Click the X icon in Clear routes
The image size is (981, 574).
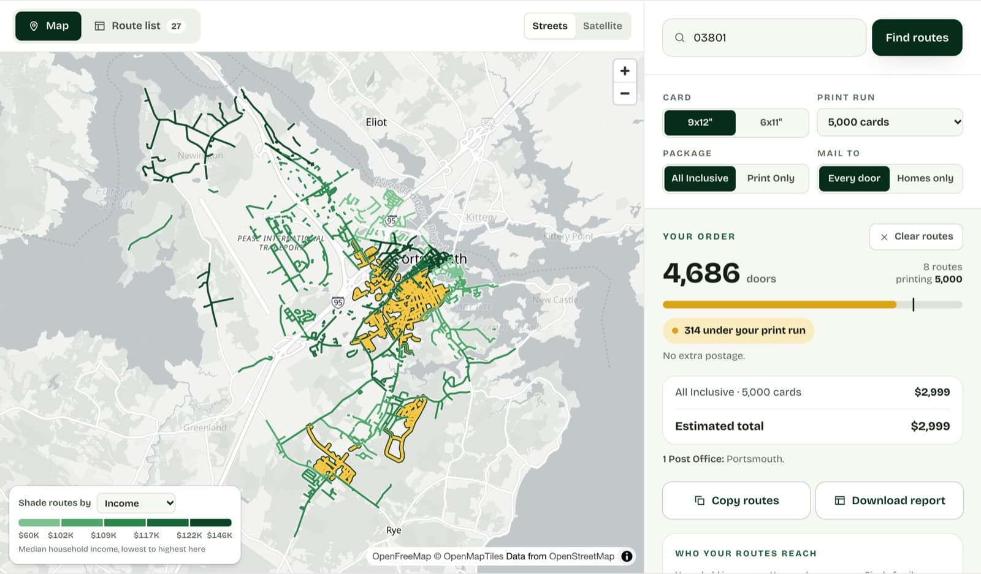pyautogui.click(x=884, y=237)
